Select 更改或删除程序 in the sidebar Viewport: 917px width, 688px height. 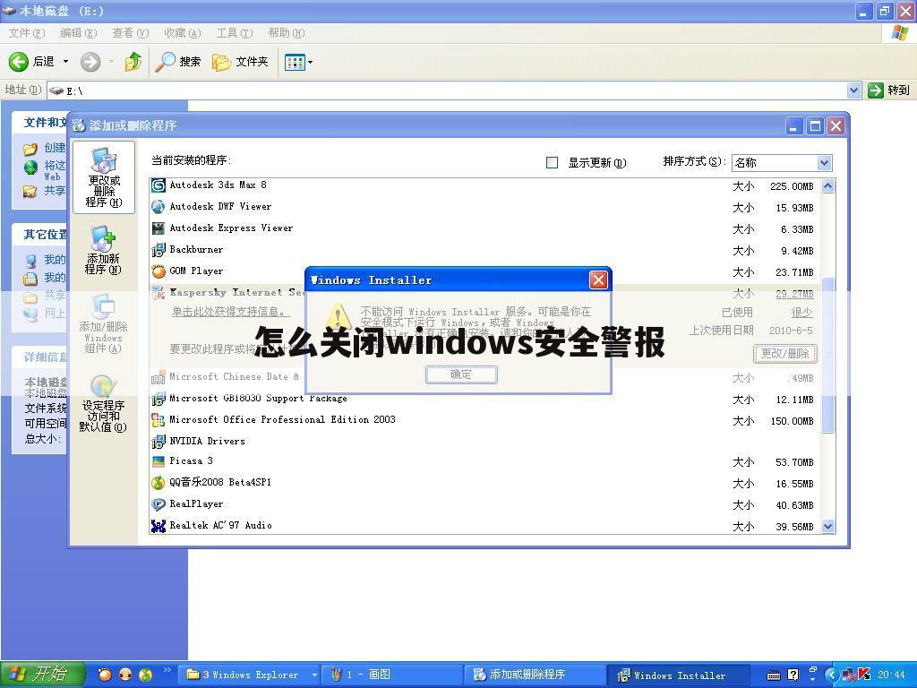[x=103, y=177]
